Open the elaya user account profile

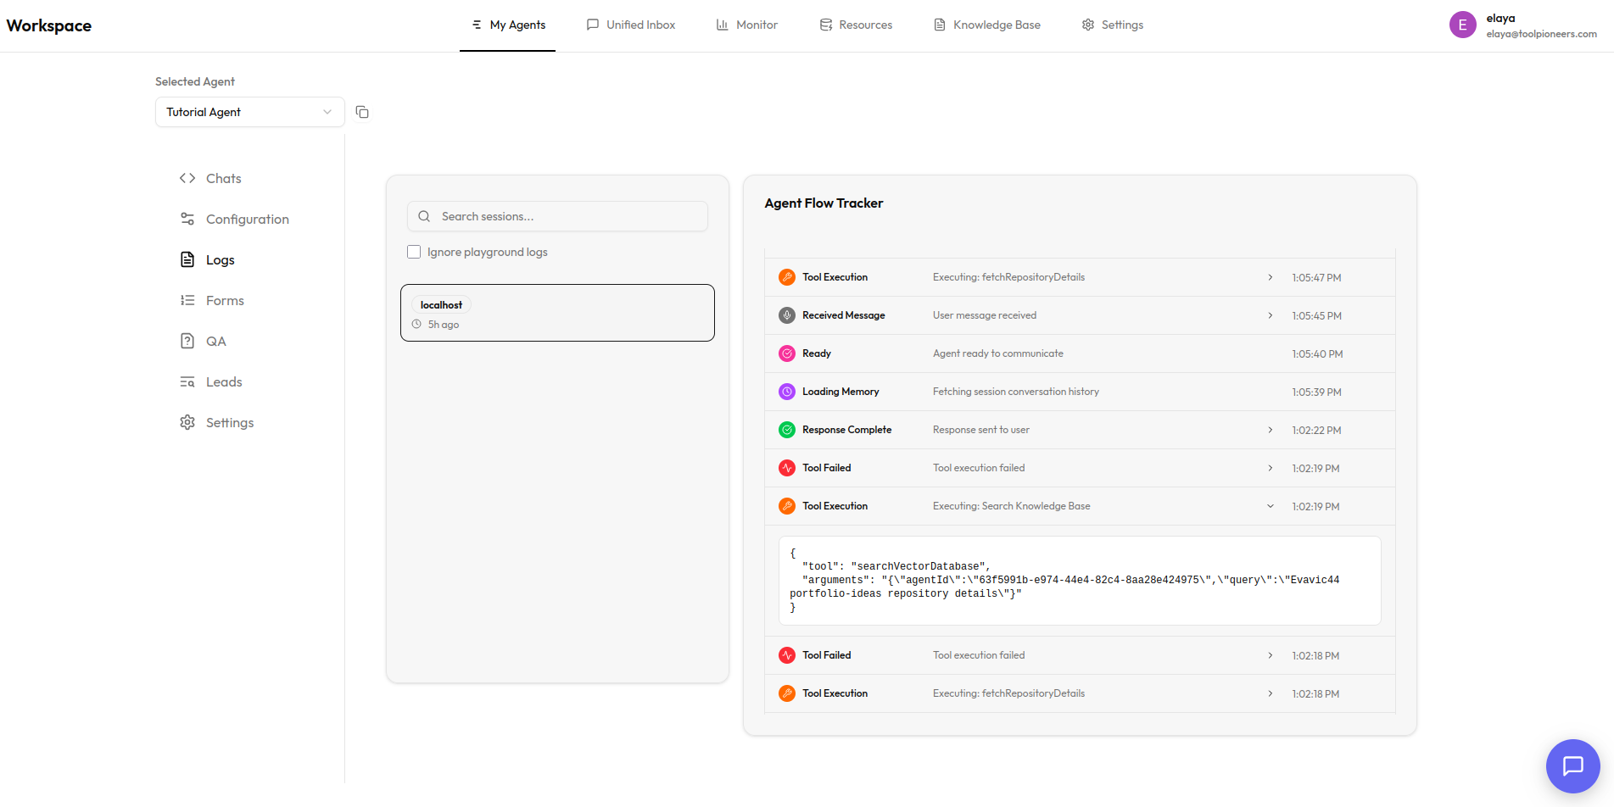[x=1522, y=25]
